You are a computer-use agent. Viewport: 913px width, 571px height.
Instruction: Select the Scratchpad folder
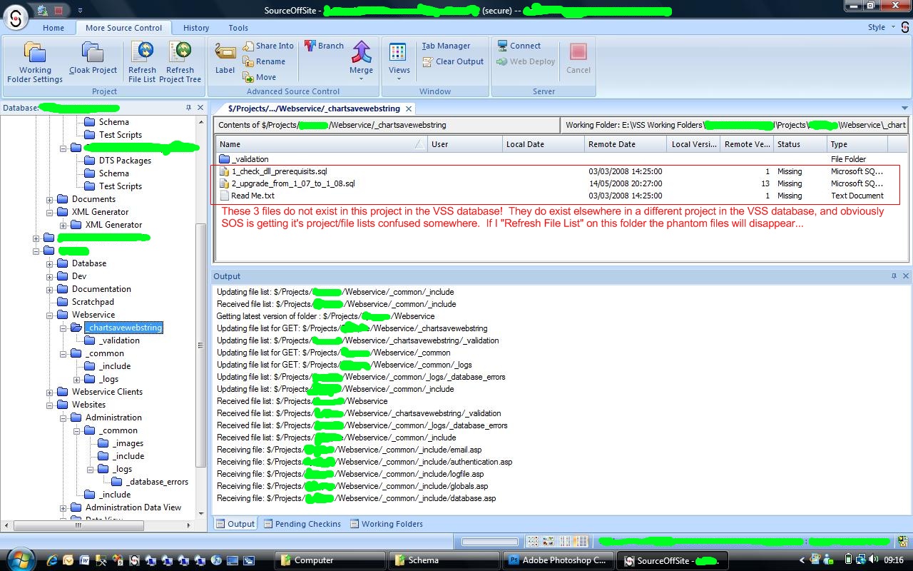[x=93, y=302]
